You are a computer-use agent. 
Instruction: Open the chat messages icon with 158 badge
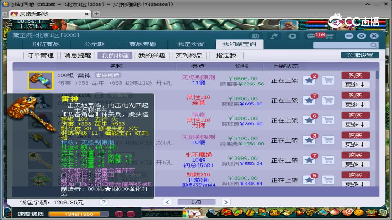pyautogui.click(x=311, y=36)
